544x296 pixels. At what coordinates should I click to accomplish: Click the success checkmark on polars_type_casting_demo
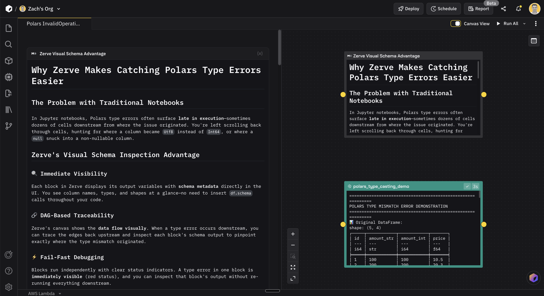467,186
